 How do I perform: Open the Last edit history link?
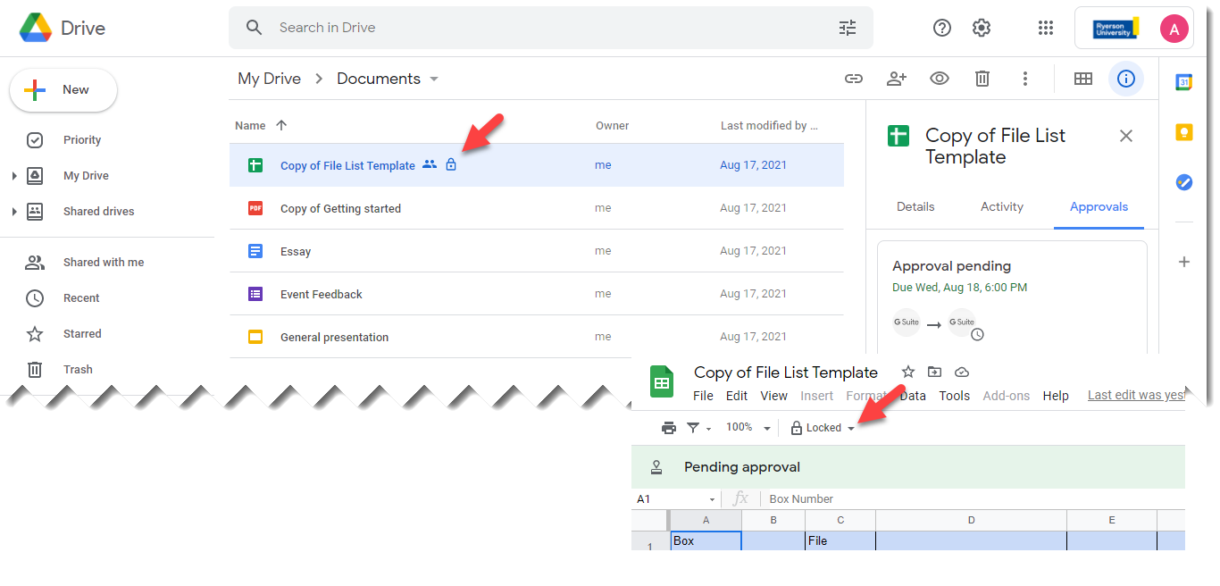tap(1135, 395)
